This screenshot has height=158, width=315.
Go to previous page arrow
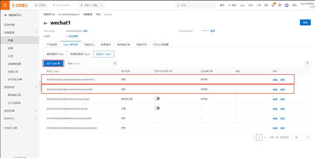tap(254, 137)
